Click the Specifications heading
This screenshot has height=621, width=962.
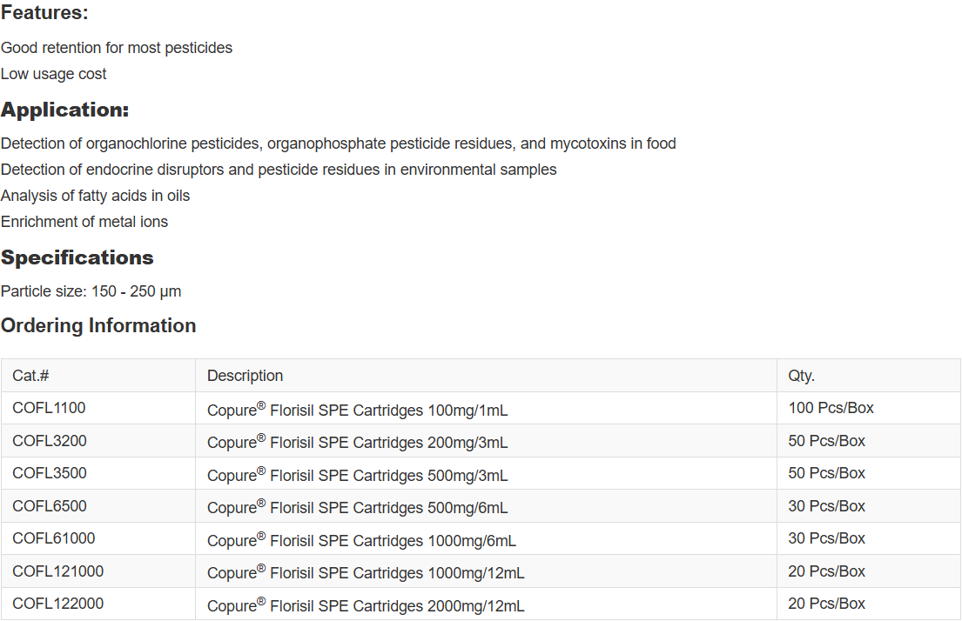click(x=77, y=258)
